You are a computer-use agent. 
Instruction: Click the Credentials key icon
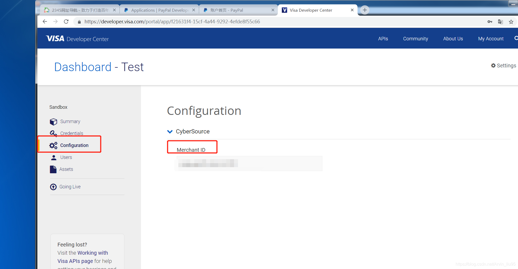pyautogui.click(x=53, y=133)
